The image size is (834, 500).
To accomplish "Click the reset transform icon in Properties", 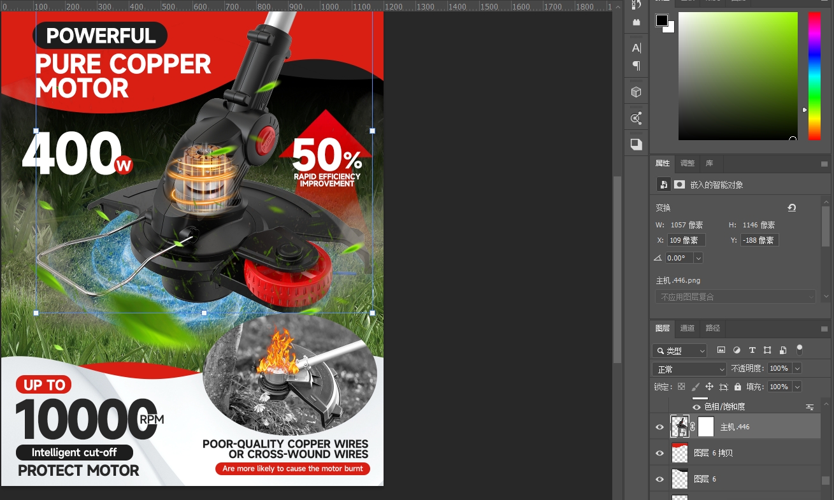I will (x=791, y=208).
